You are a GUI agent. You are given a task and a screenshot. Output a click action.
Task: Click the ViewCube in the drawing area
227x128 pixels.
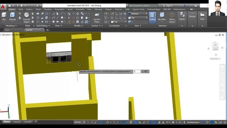[215, 47]
